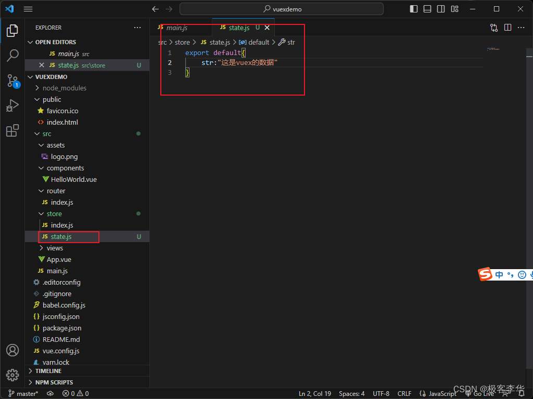Open the Extensions view
Viewport: 533px width, 399px height.
tap(12, 130)
